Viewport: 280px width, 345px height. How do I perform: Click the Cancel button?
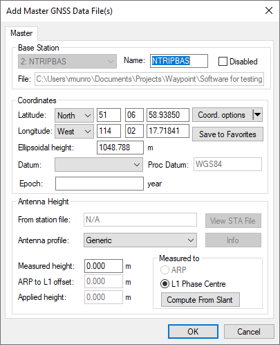pos(249,332)
